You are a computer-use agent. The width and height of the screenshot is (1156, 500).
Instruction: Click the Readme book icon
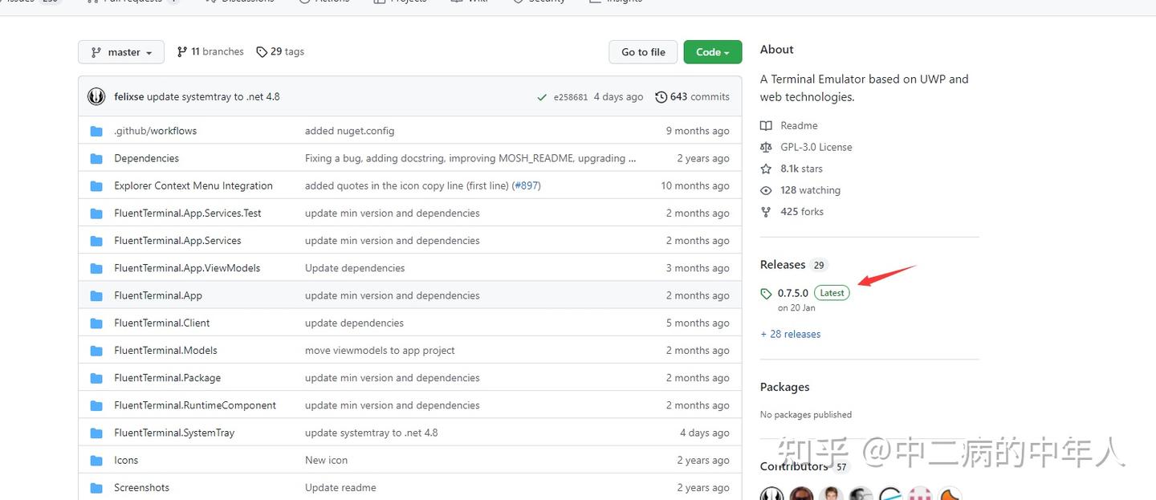pyautogui.click(x=766, y=126)
